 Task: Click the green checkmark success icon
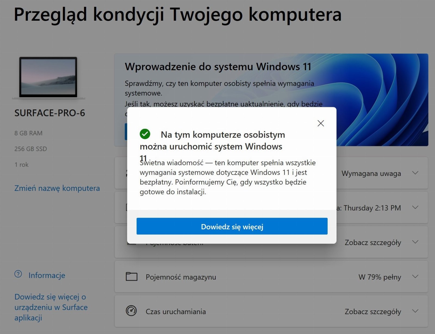145,134
